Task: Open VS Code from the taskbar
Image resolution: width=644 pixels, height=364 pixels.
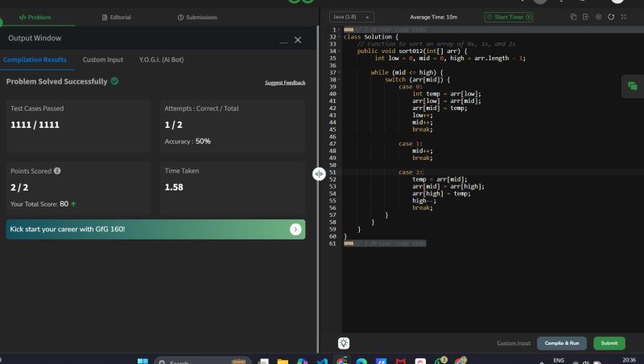Action: pyautogui.click(x=322, y=362)
